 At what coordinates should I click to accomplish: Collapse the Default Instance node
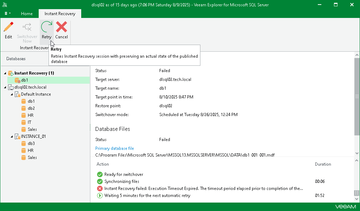(12, 94)
